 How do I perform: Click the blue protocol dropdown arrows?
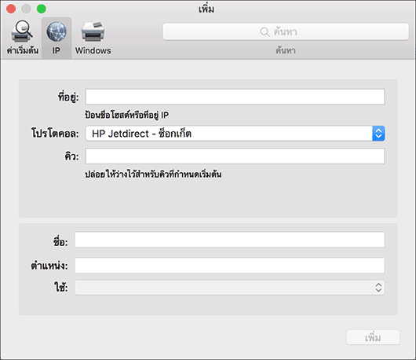(378, 134)
